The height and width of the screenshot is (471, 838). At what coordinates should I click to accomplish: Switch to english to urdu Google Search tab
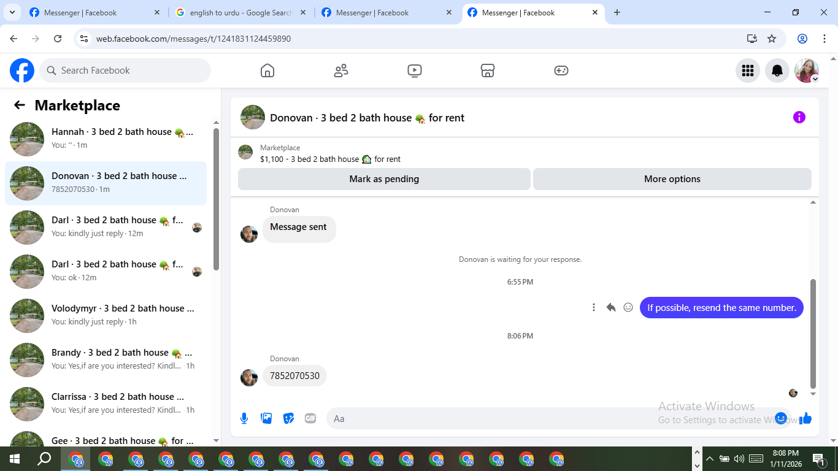point(241,12)
